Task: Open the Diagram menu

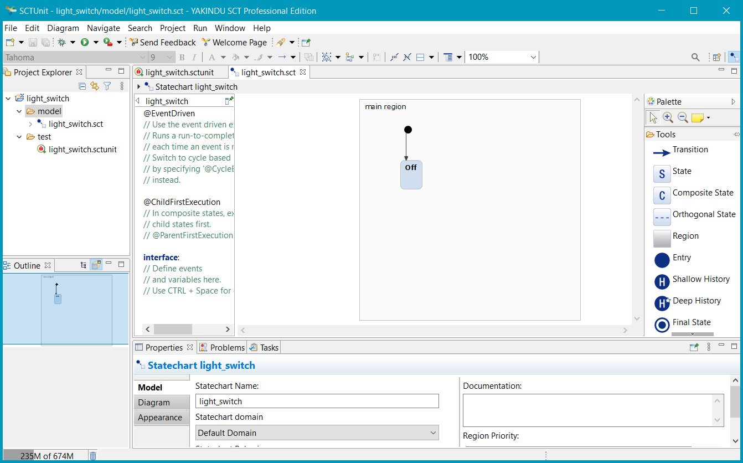Action: [63, 28]
